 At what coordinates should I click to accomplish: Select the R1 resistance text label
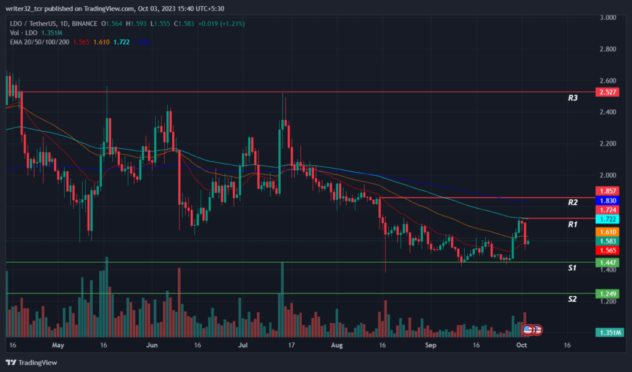[x=573, y=225]
